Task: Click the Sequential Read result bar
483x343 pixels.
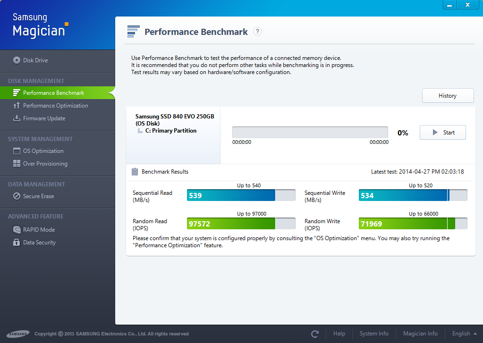Action: (x=241, y=195)
